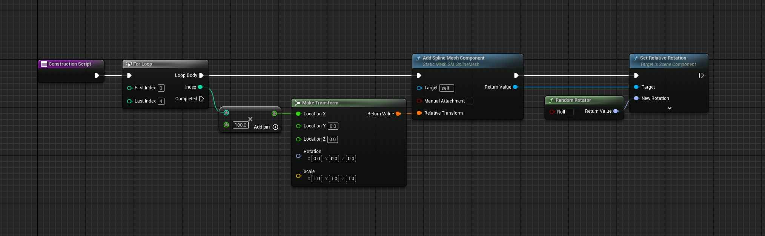Click Make Transform Return Value pin
Image resolution: width=765 pixels, height=236 pixels.
click(398, 114)
